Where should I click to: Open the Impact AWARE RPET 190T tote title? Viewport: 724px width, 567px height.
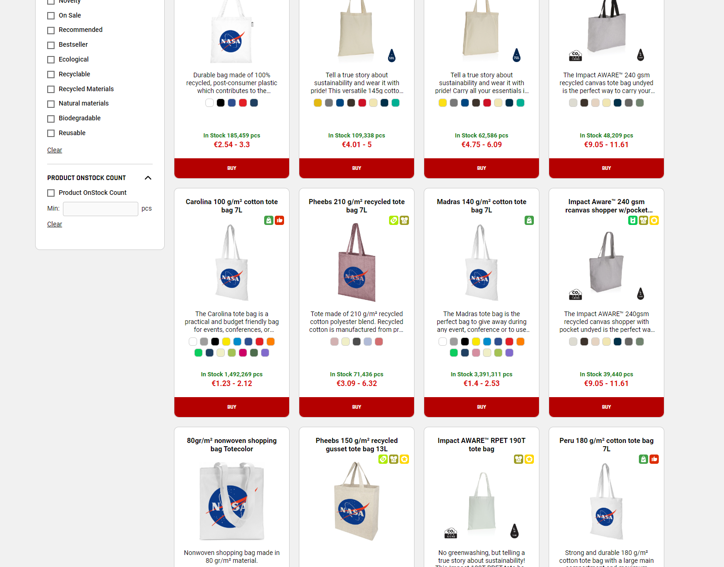[482, 445]
